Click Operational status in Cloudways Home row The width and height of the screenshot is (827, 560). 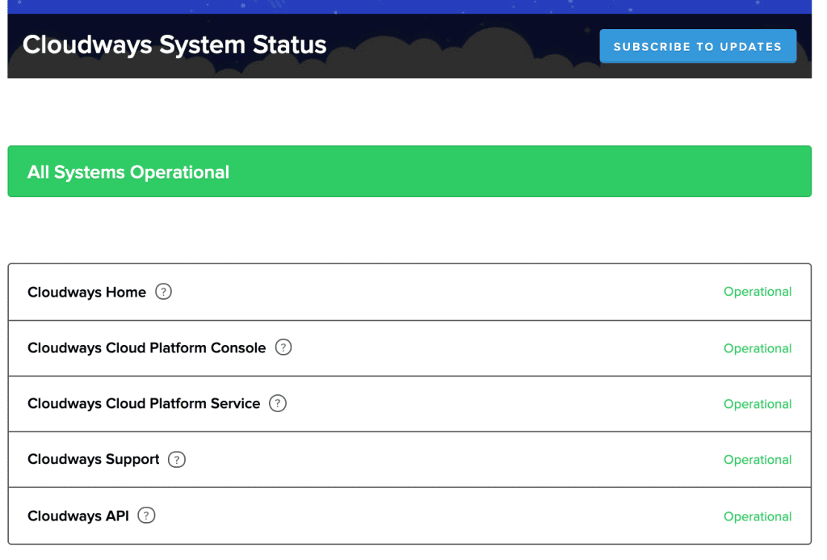point(758,292)
